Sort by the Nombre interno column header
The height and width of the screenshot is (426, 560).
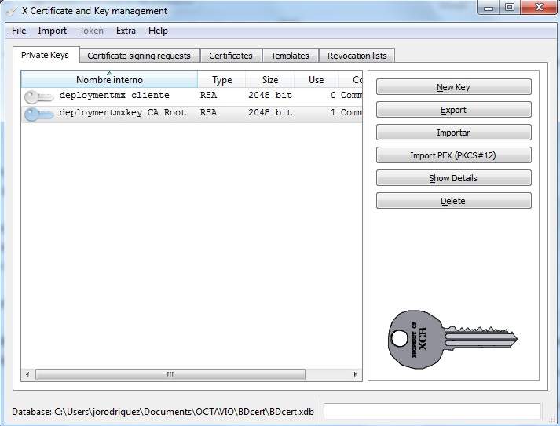(109, 80)
